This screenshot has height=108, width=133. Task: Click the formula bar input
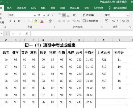point(82,33)
